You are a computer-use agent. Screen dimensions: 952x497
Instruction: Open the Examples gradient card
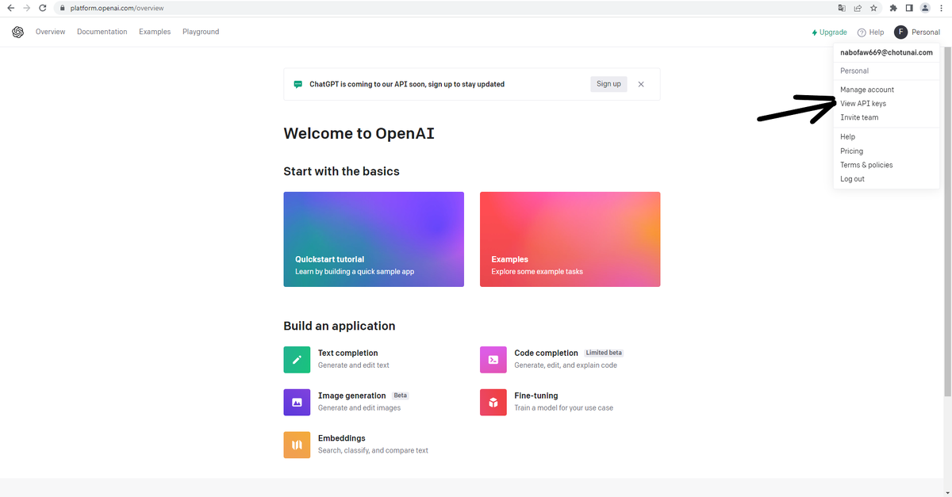(570, 239)
